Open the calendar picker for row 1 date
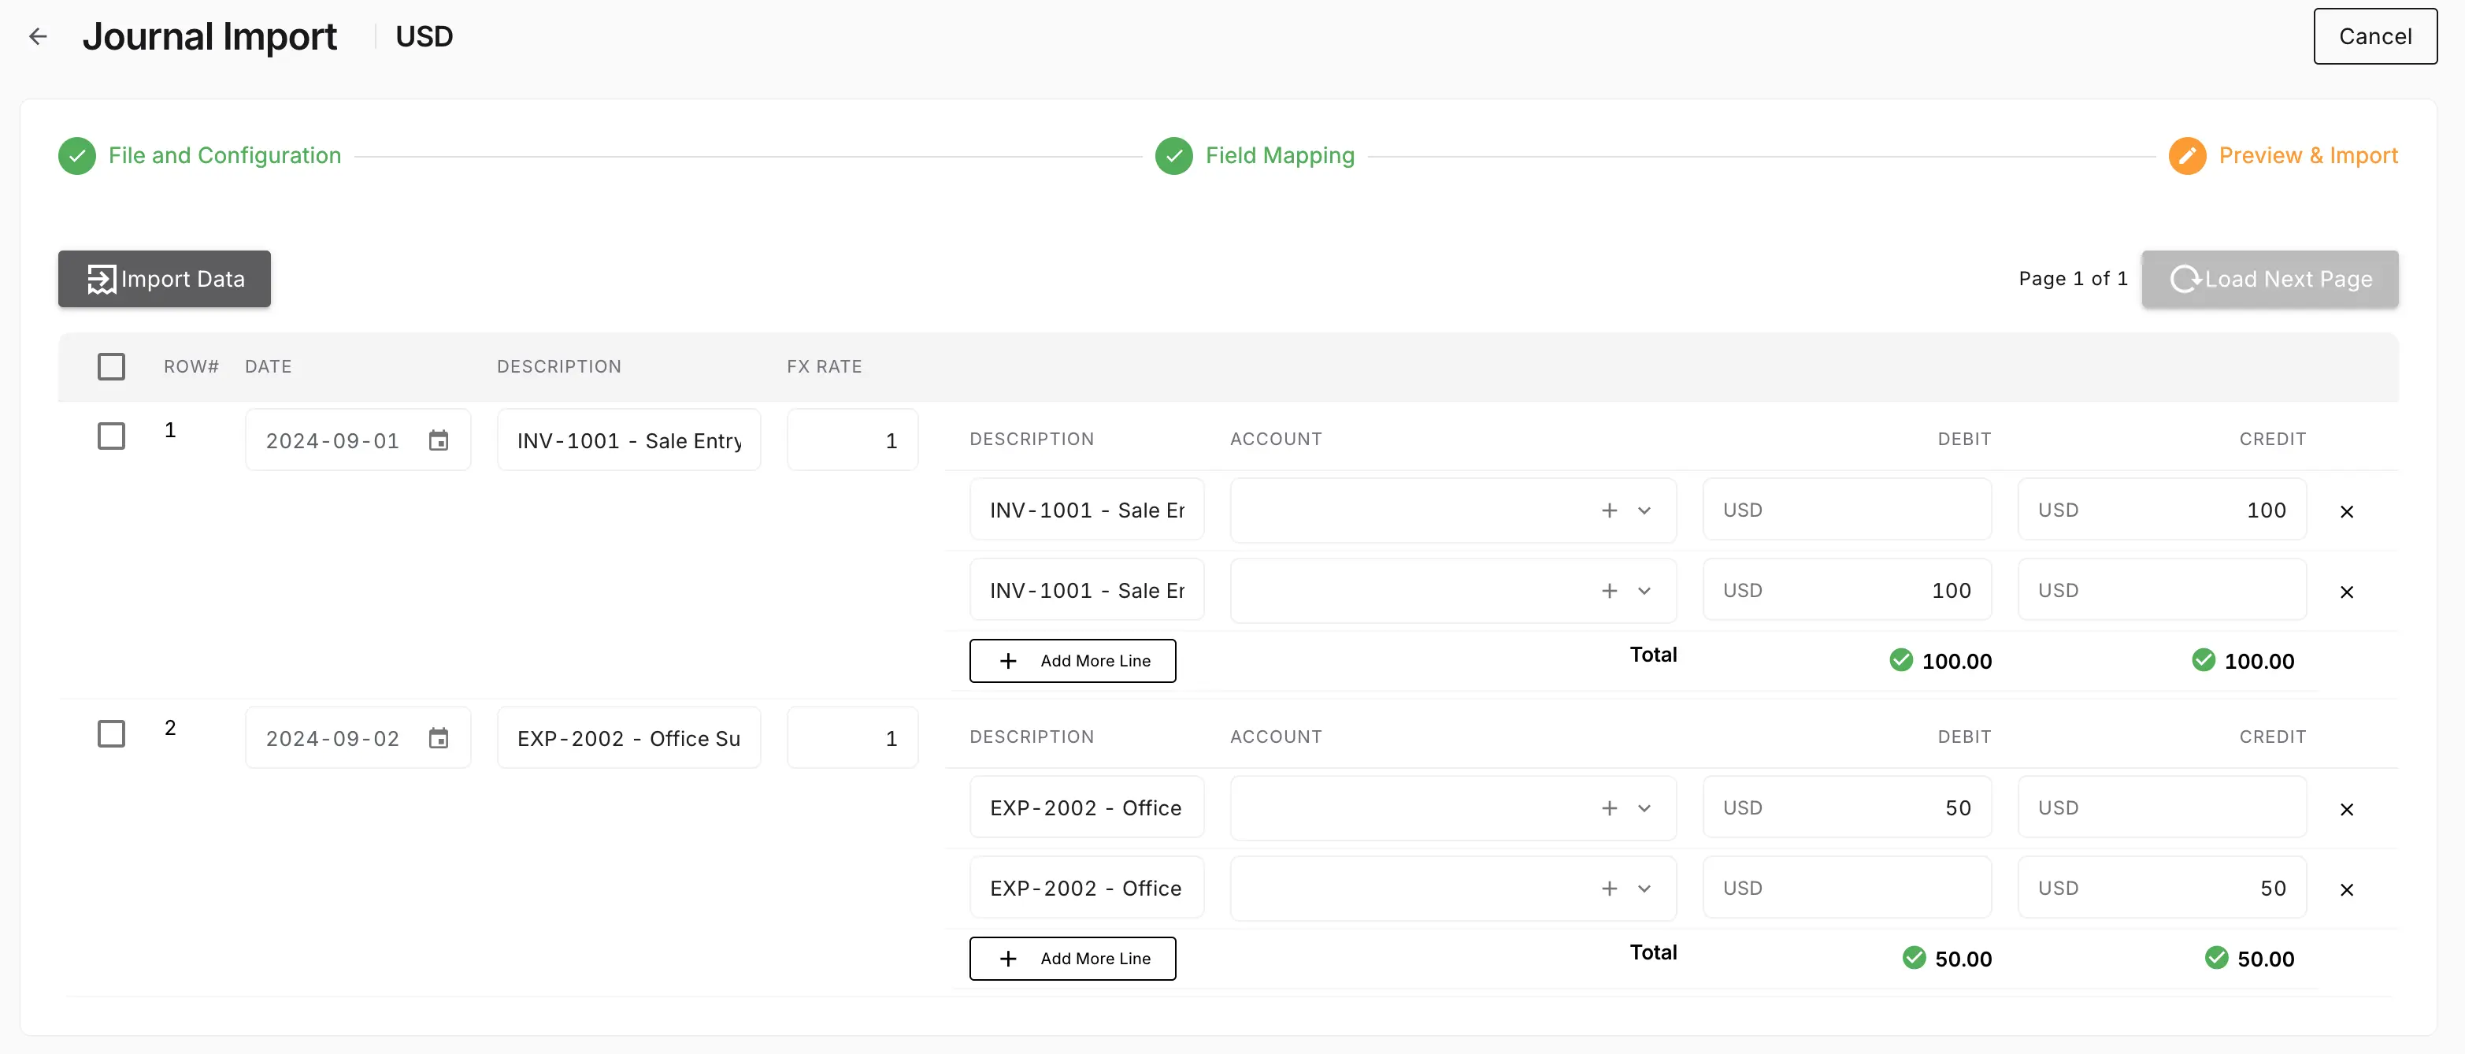This screenshot has height=1054, width=2465. coord(439,440)
